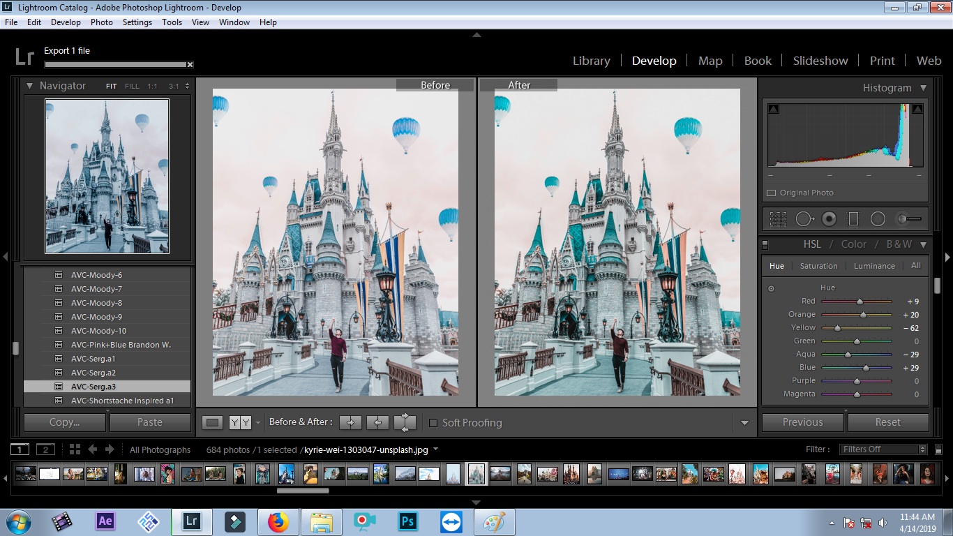The width and height of the screenshot is (953, 536).
Task: Toggle the highlight clipping indicator in Histogram
Action: point(917,109)
